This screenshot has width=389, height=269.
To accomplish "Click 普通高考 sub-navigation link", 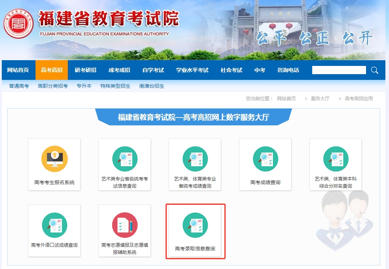I will [x=19, y=86].
